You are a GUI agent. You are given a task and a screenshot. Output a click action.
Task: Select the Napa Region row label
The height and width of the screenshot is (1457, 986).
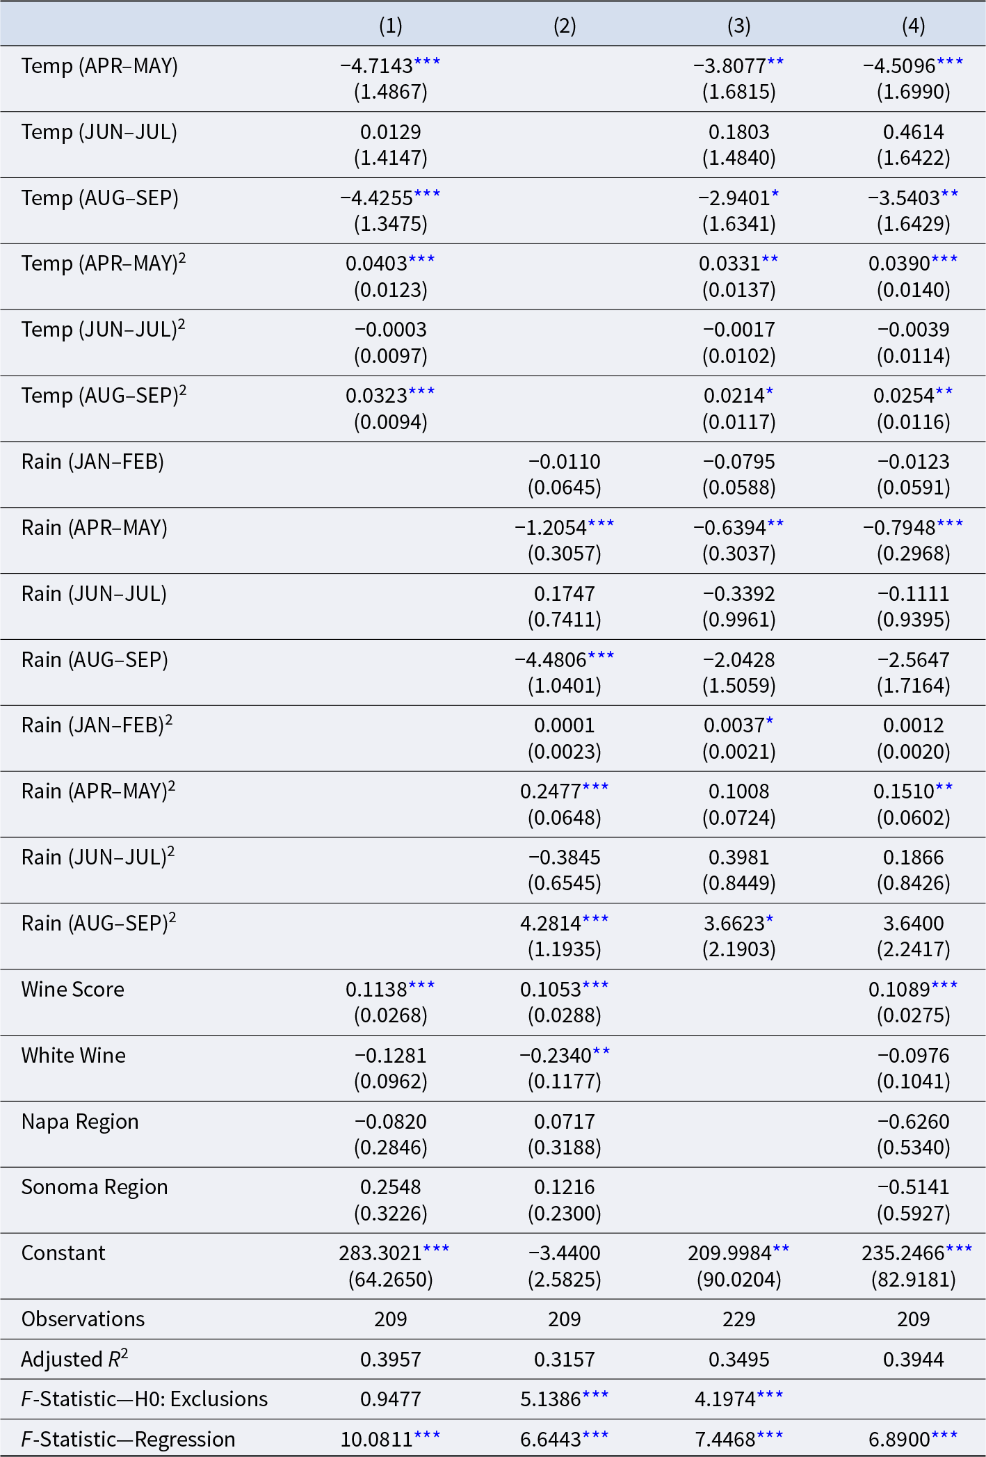coord(80,1121)
